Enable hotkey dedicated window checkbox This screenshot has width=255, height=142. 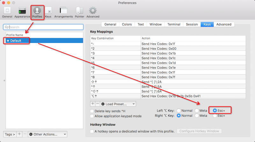point(92,131)
